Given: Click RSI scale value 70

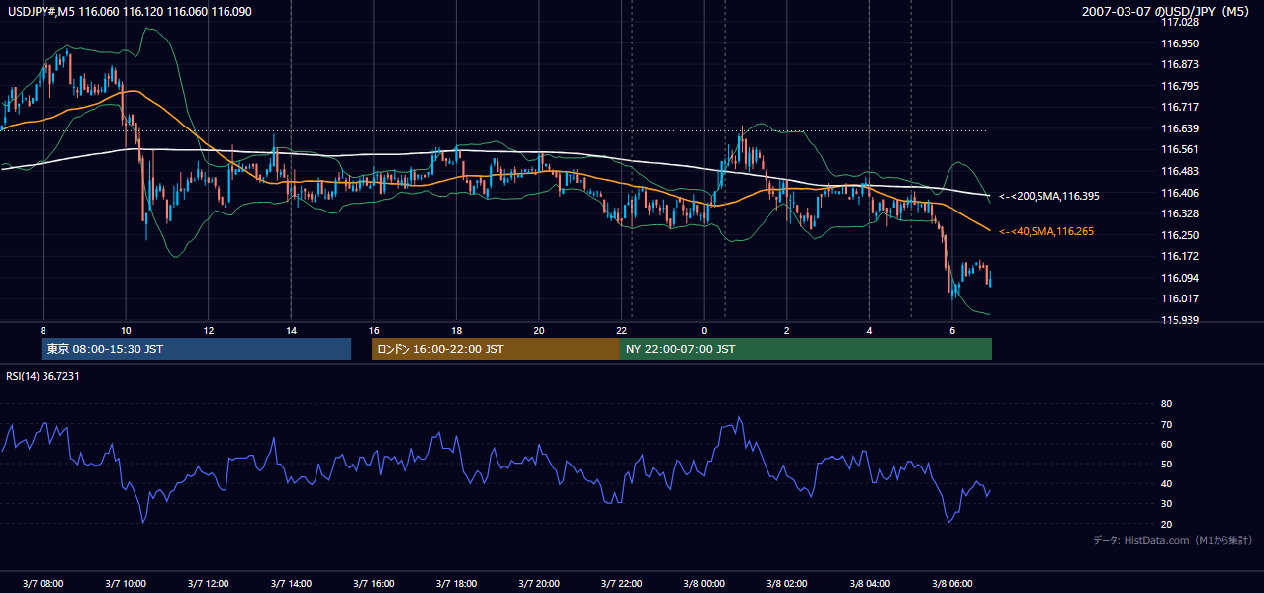Looking at the screenshot, I should (1166, 424).
